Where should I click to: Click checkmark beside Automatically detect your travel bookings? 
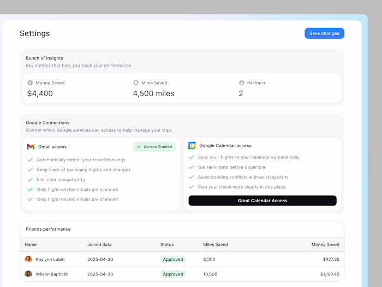click(30, 160)
